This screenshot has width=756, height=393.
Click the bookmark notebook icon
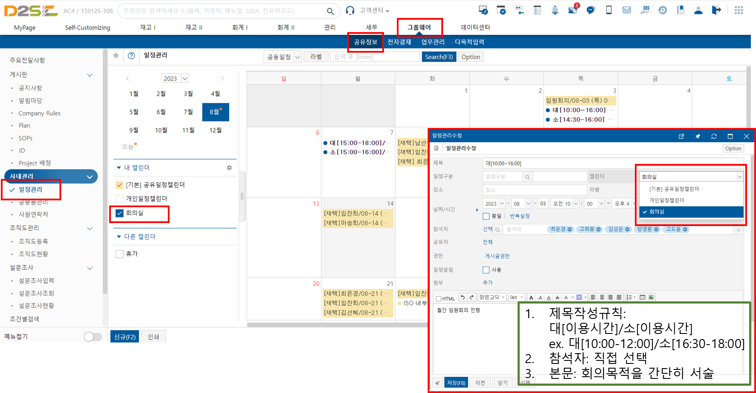coord(681,10)
